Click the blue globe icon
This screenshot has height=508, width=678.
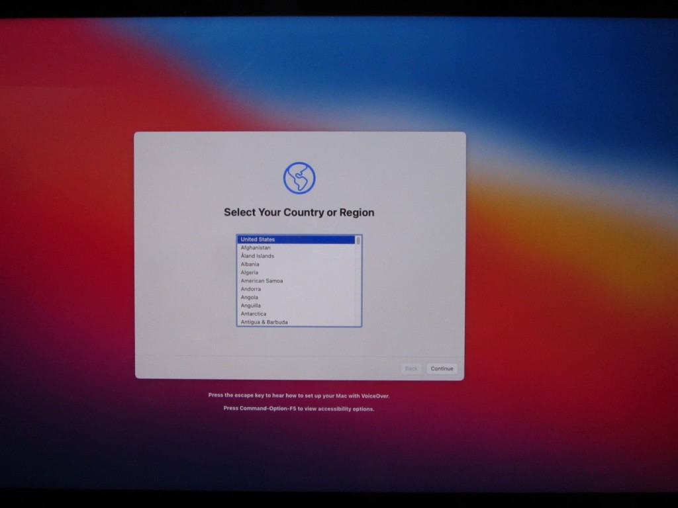[299, 178]
